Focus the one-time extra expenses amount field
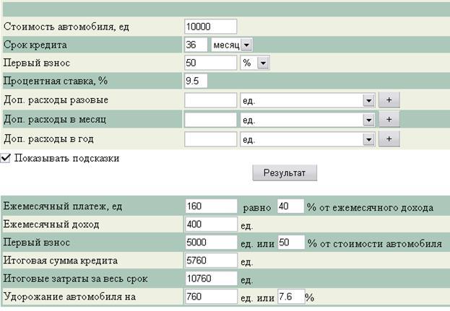Screen dimensions: 450x311 pos(210,100)
